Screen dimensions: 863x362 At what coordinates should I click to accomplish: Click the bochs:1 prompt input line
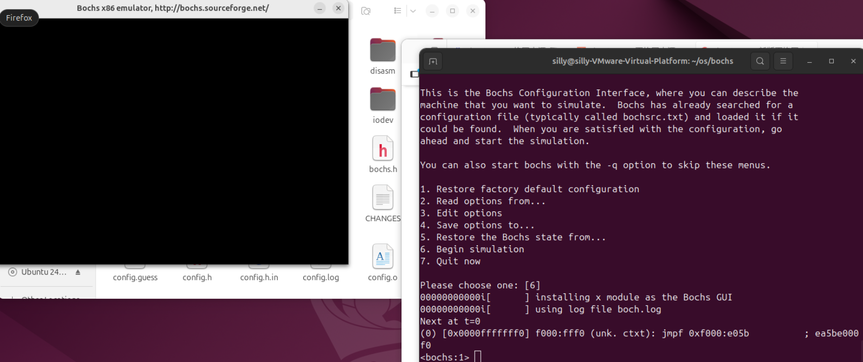point(450,357)
